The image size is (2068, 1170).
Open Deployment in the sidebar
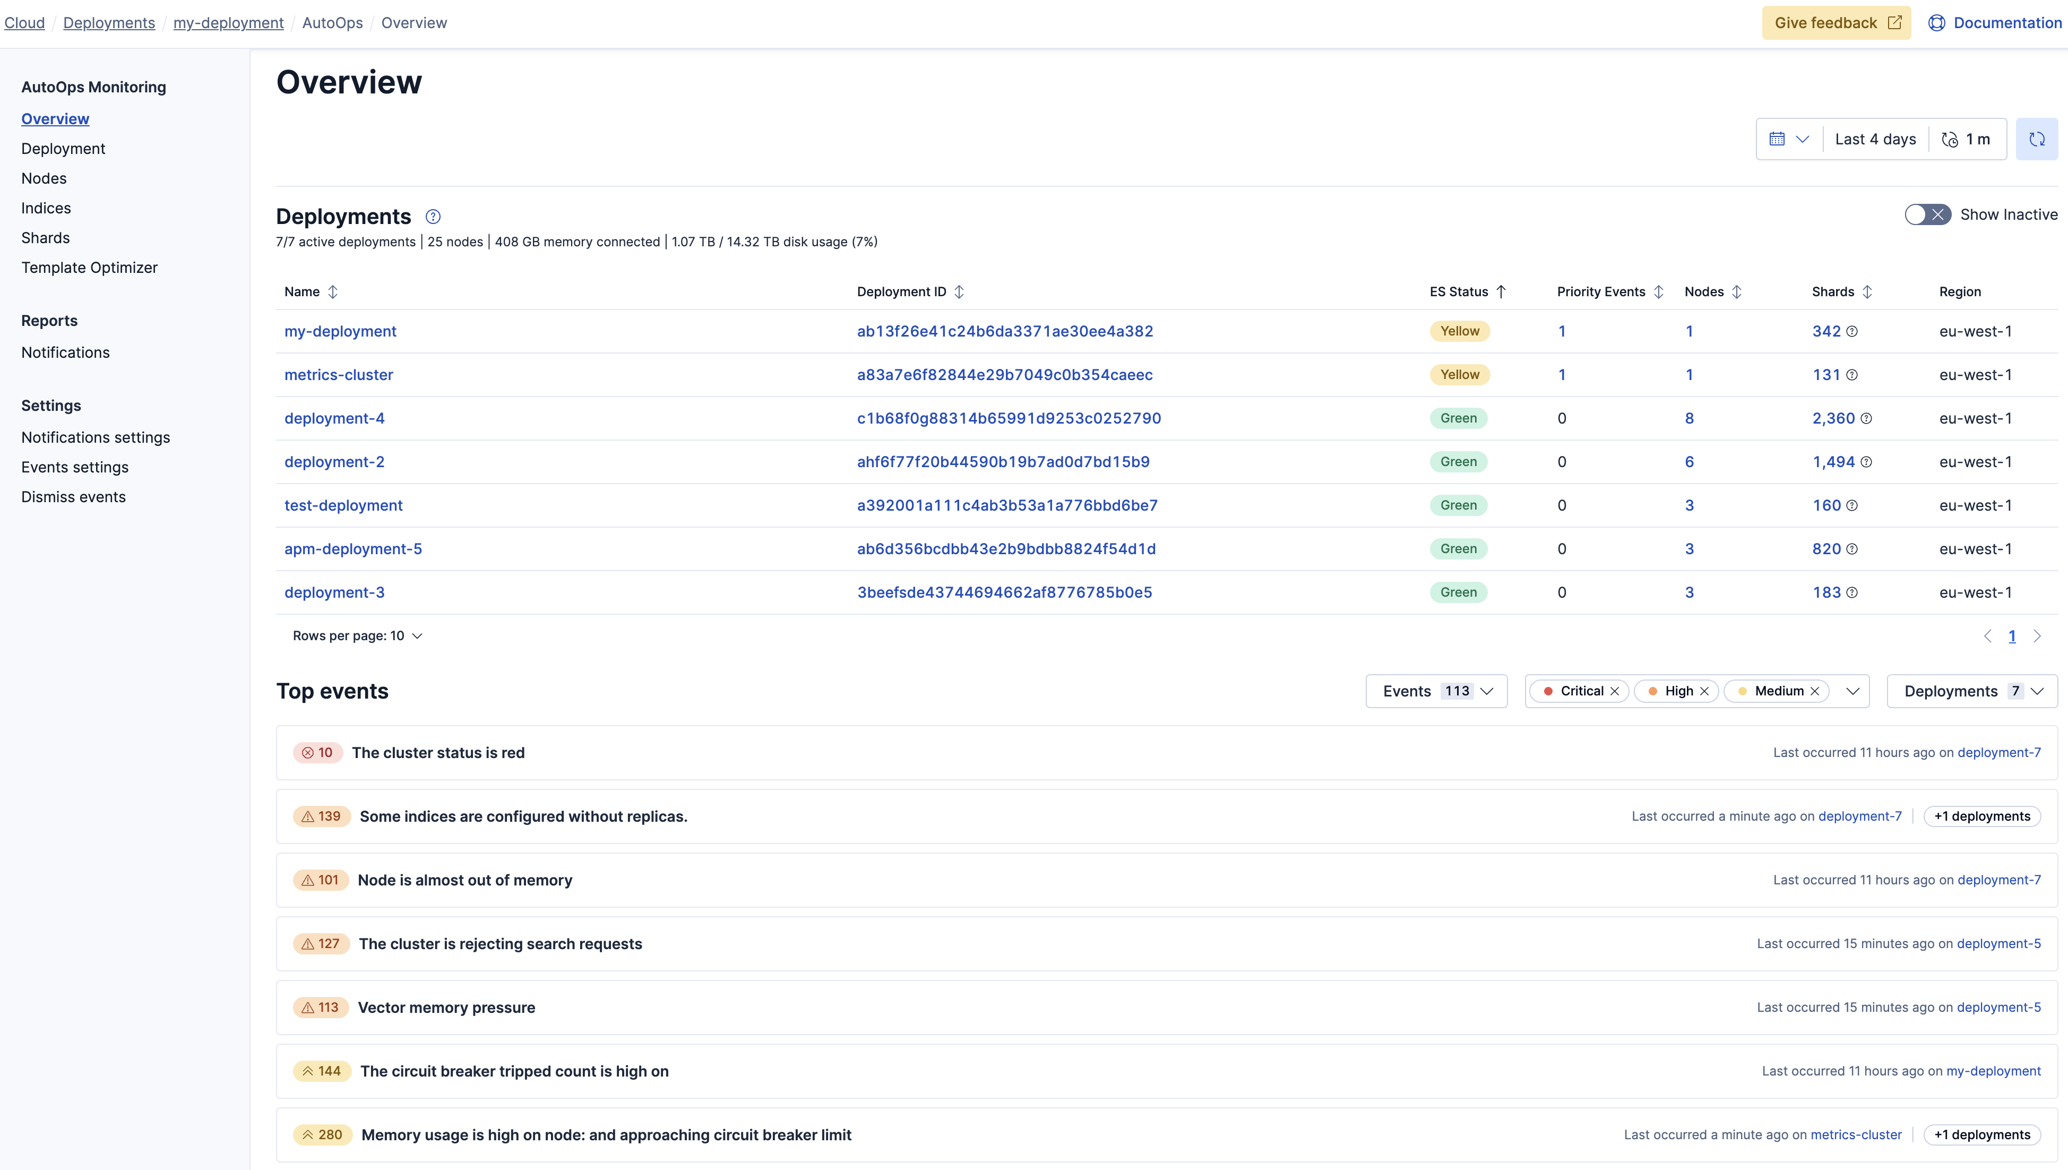pos(64,149)
